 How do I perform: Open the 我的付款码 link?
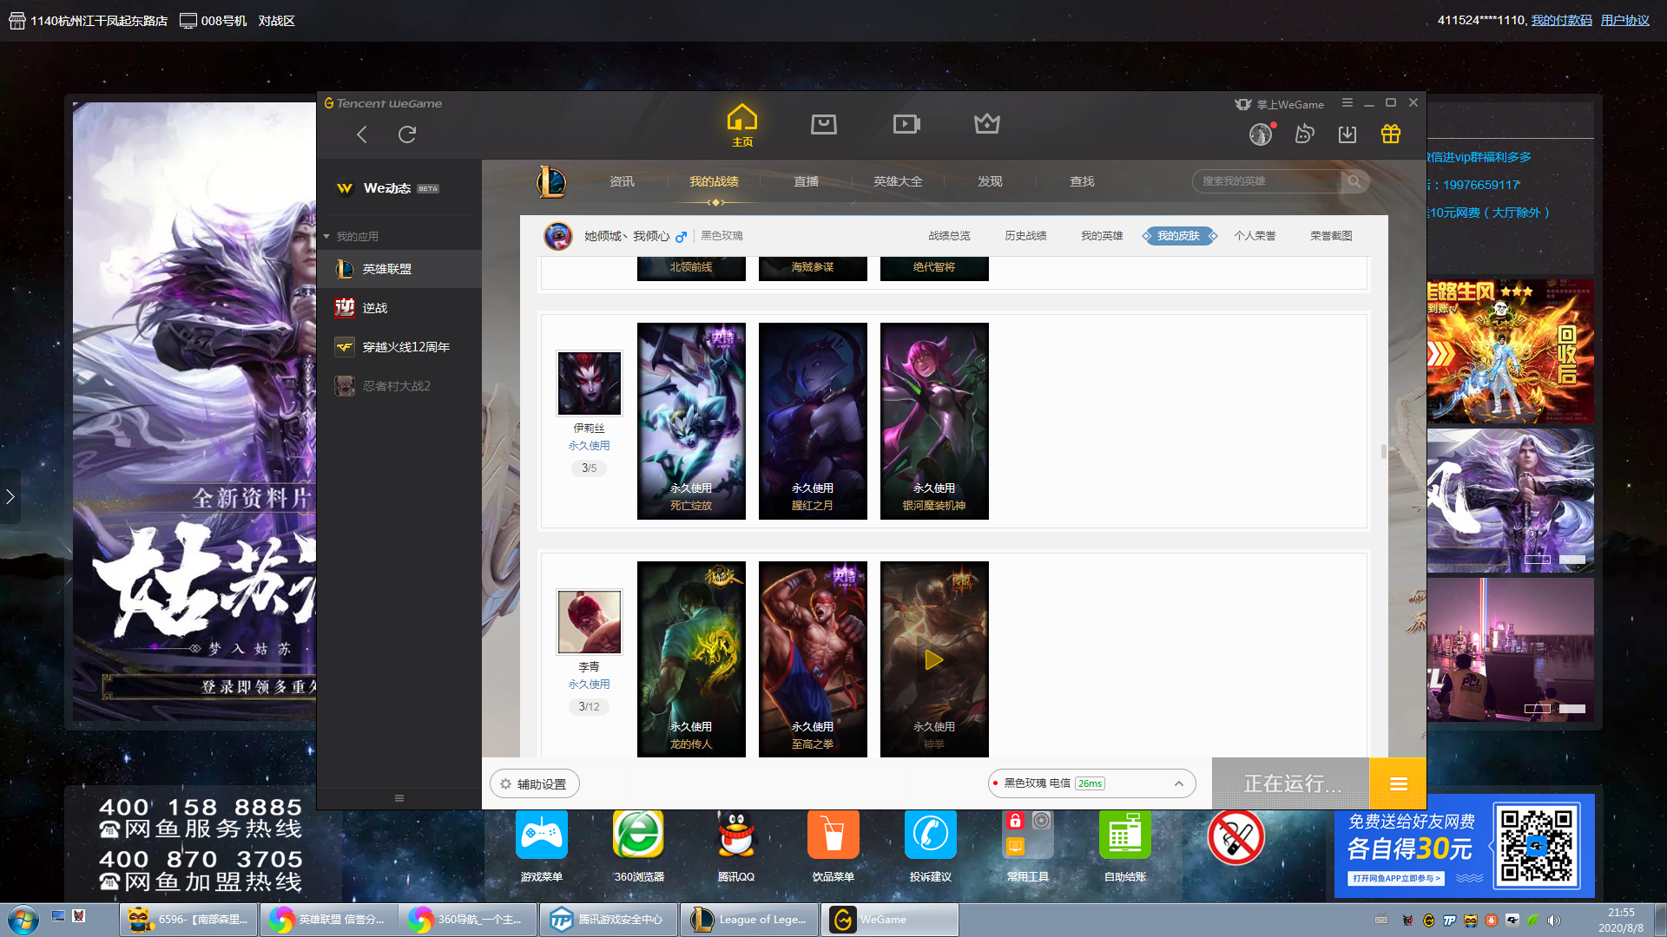tap(1561, 21)
